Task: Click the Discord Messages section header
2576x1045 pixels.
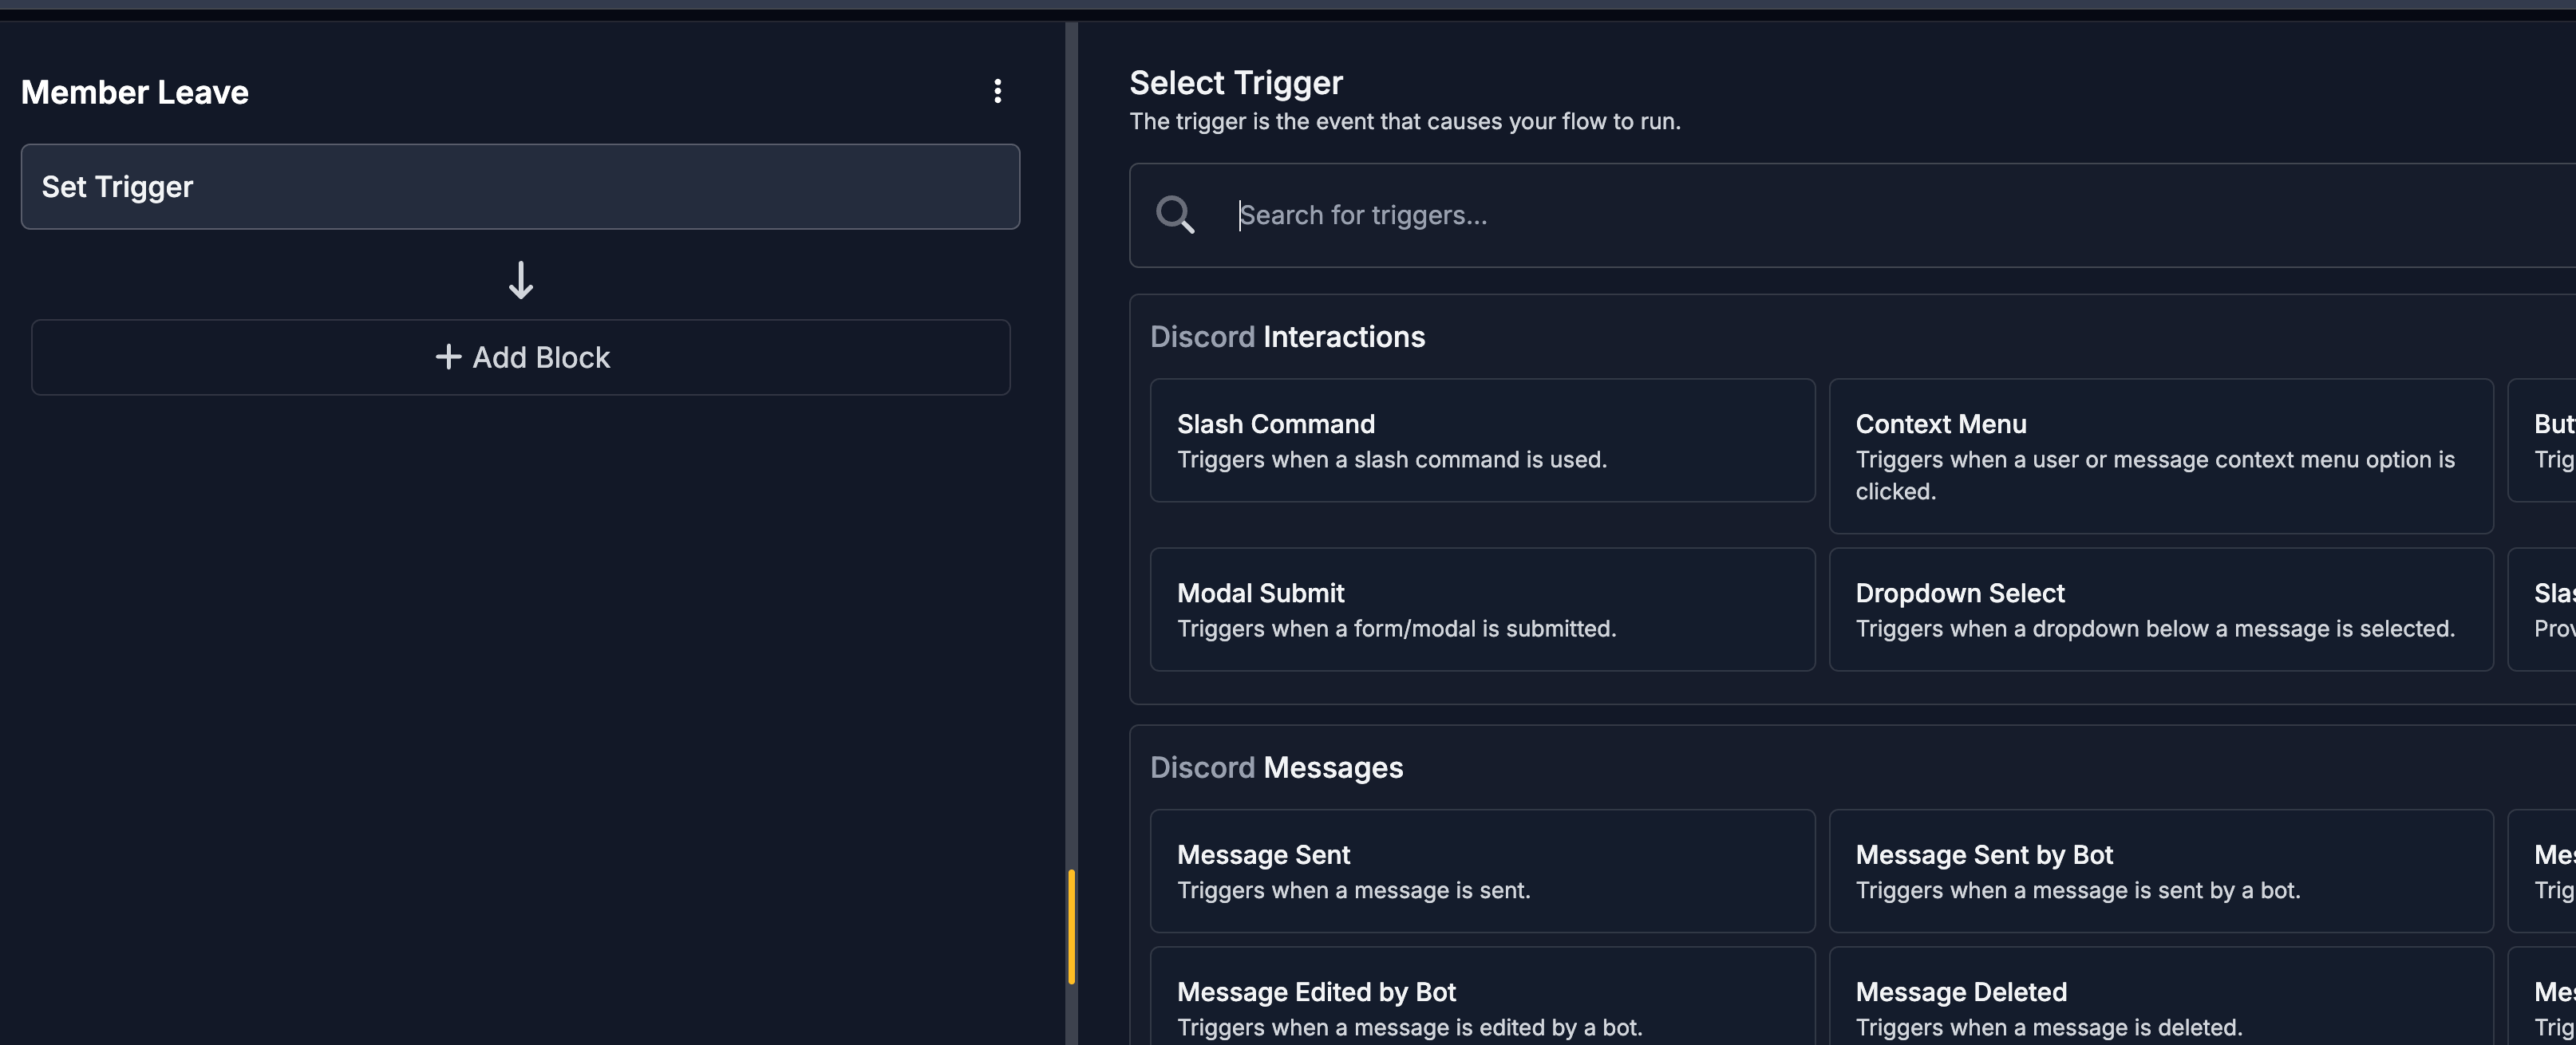Action: (x=1276, y=768)
